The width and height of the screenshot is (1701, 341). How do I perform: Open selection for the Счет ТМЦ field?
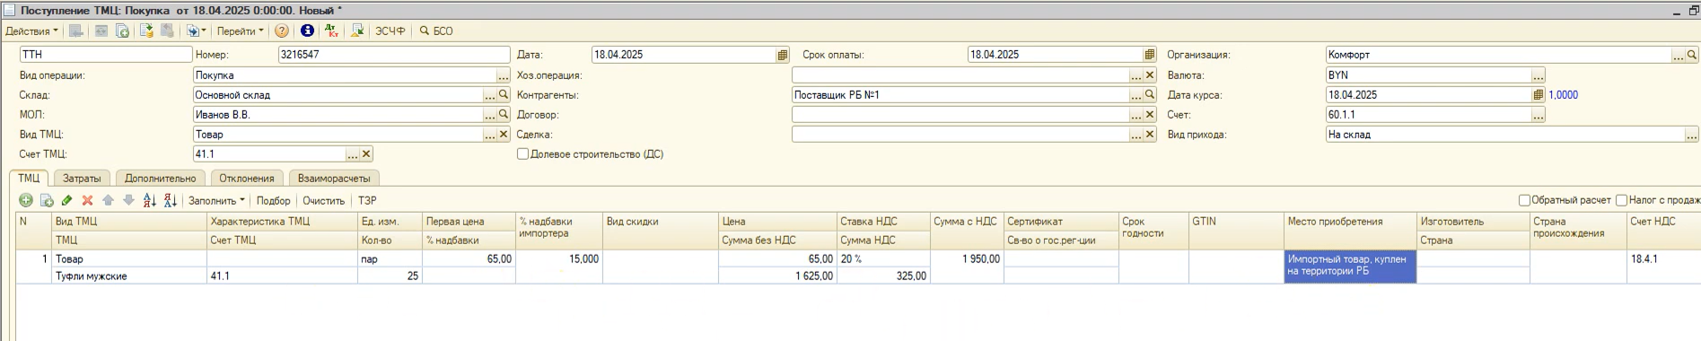[353, 154]
